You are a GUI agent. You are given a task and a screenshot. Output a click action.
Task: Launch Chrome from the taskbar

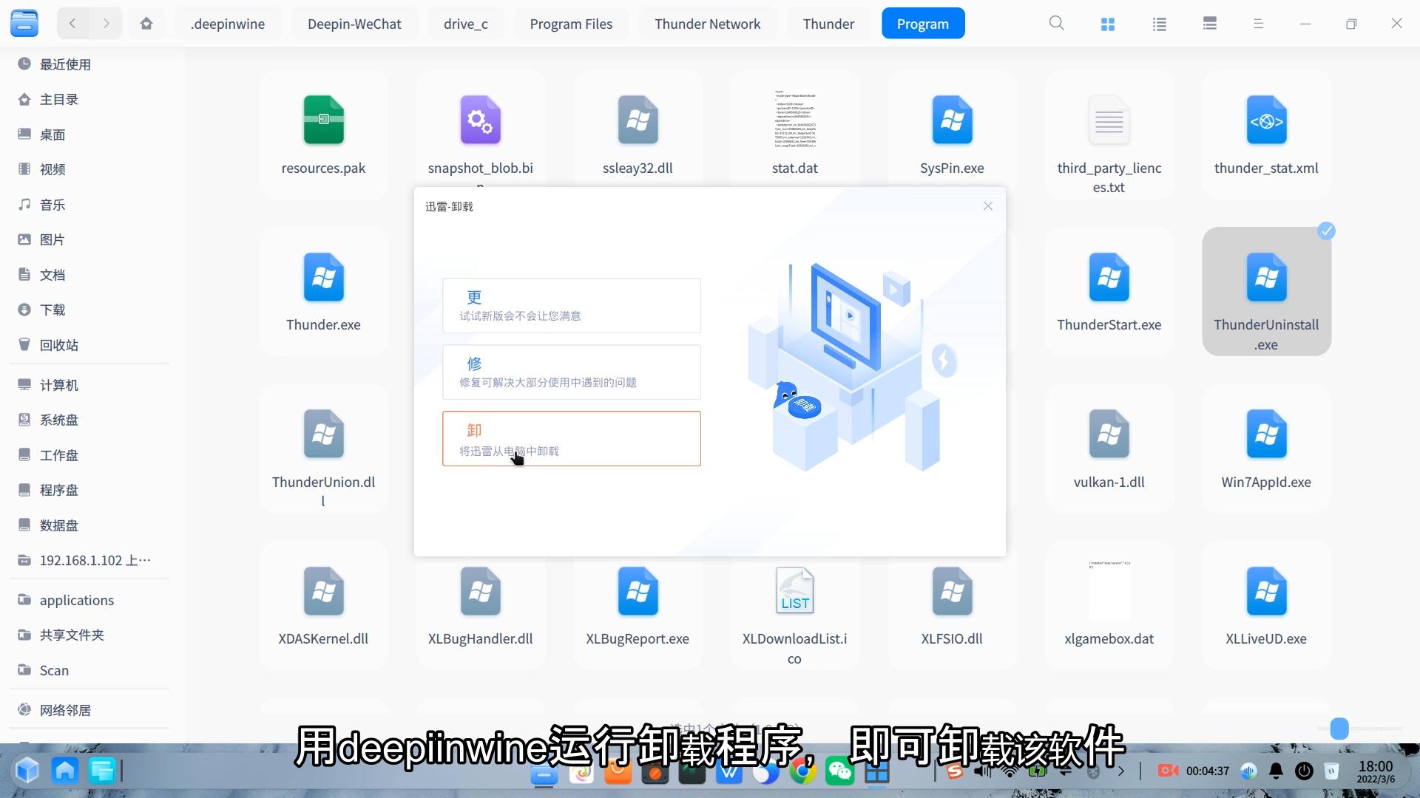click(802, 771)
